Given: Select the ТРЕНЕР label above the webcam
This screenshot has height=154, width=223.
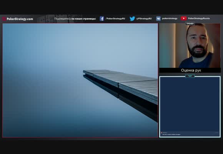Looking at the screenshot, I should [190, 23].
